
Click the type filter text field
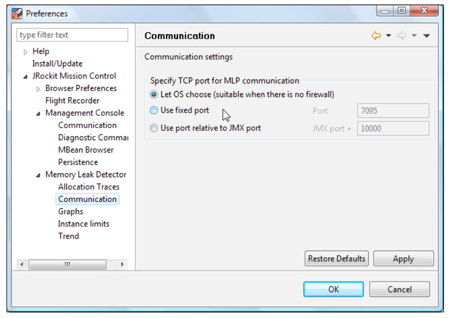[72, 35]
